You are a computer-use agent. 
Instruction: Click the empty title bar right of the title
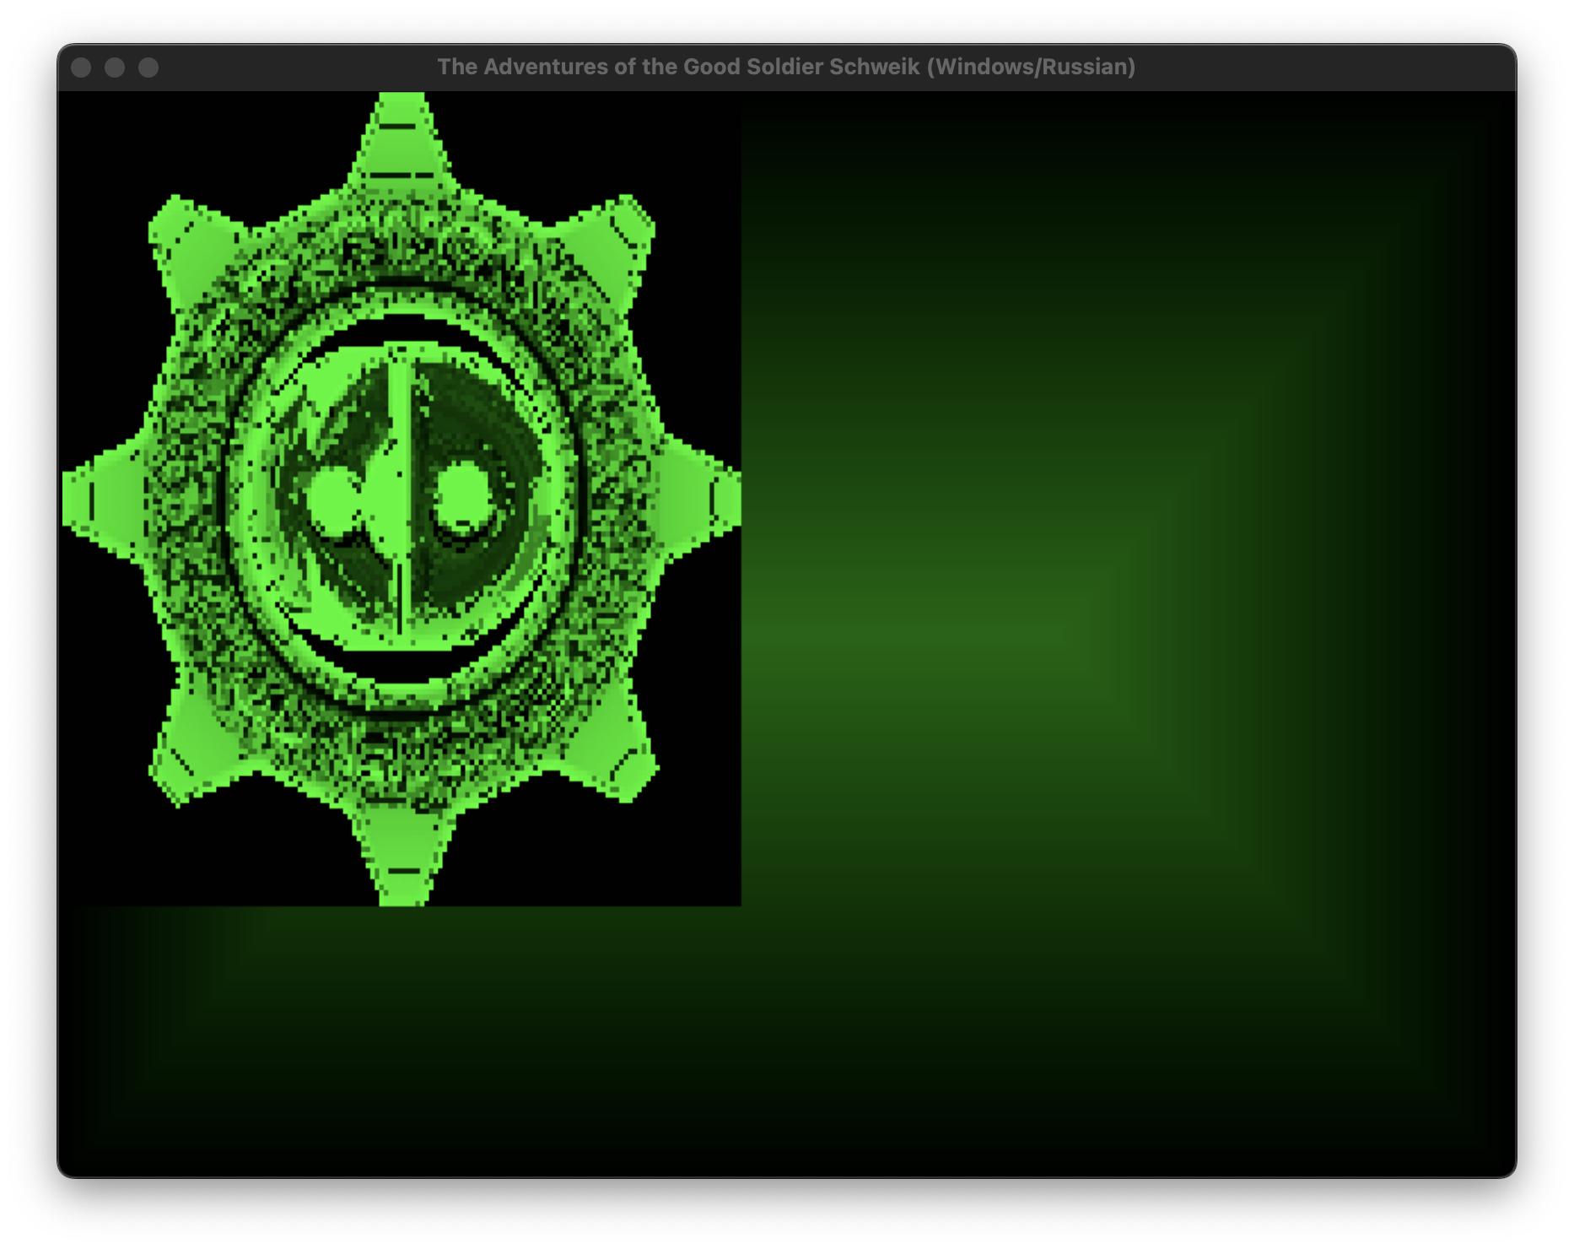1316,68
